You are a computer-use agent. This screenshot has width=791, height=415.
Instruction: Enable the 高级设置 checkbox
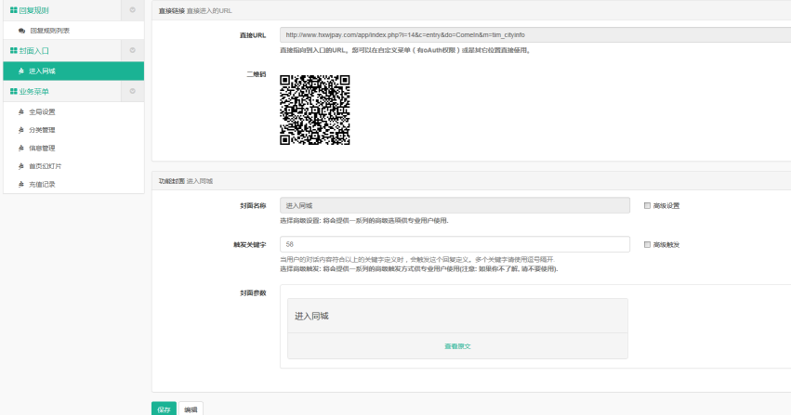point(647,205)
